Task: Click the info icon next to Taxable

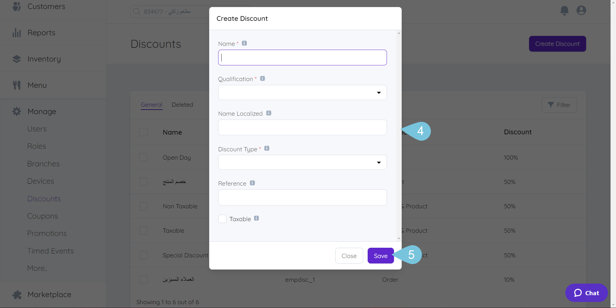Action: [256, 218]
